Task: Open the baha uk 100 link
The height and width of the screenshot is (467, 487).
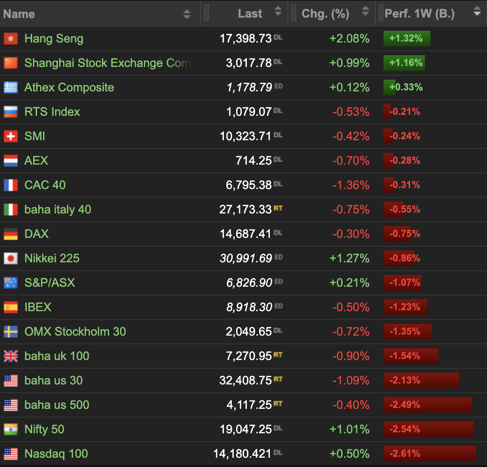Action: tap(57, 356)
